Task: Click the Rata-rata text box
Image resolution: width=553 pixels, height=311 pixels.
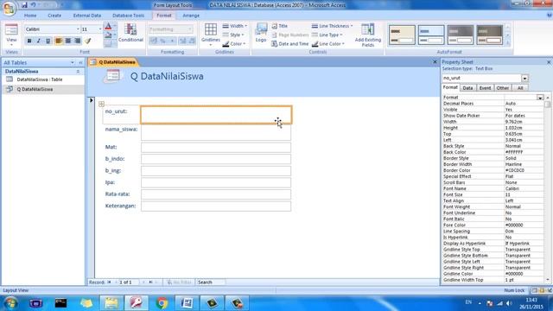Action: pyautogui.click(x=216, y=194)
